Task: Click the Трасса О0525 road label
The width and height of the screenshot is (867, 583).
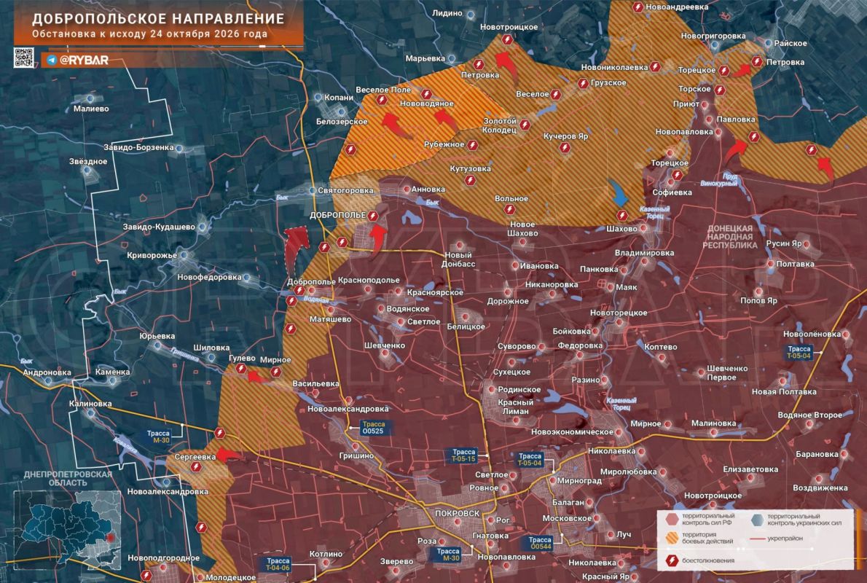Action: [374, 428]
